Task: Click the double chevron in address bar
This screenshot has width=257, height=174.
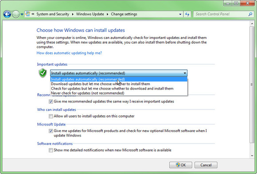Action: [x=33, y=14]
